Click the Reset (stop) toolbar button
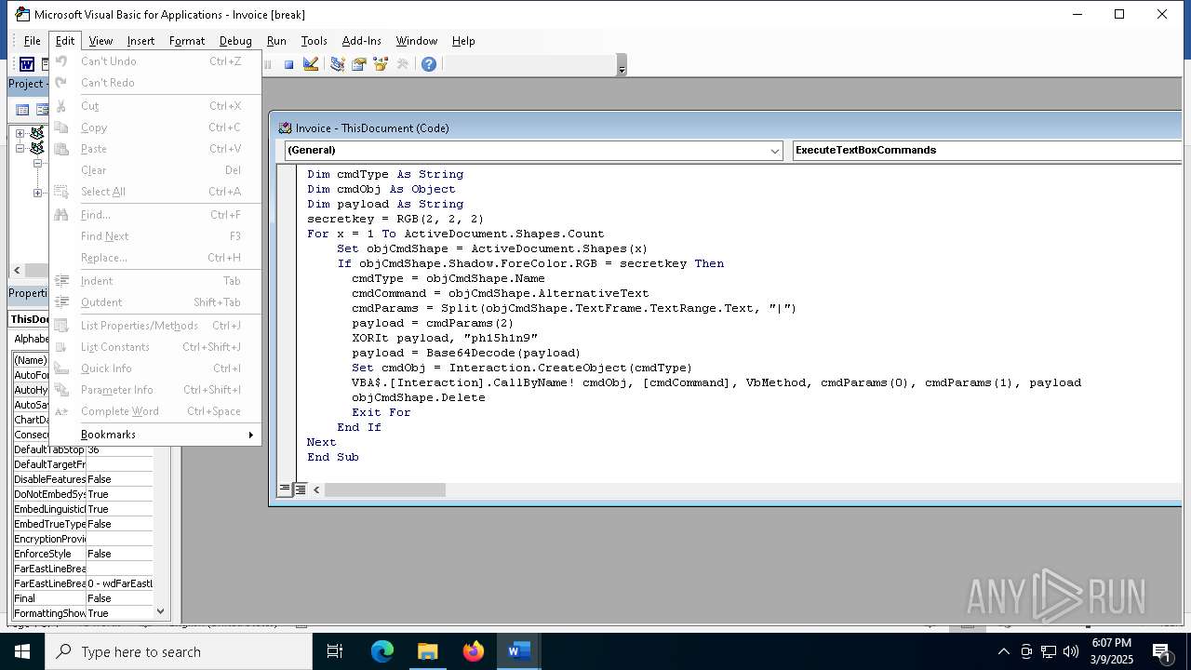The width and height of the screenshot is (1191, 670). point(289,64)
